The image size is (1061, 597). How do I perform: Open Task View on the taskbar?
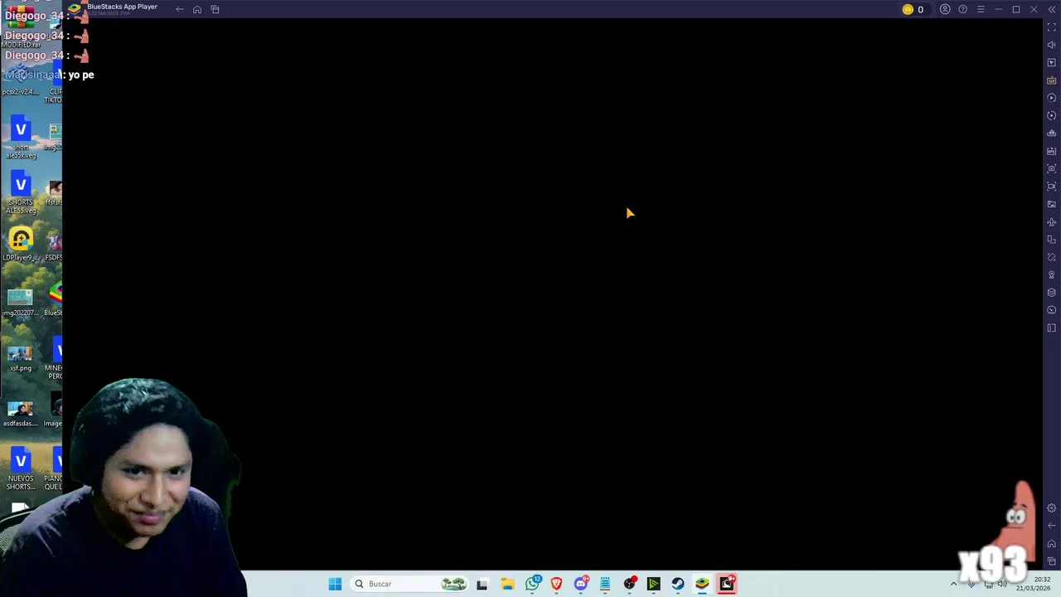(x=482, y=584)
